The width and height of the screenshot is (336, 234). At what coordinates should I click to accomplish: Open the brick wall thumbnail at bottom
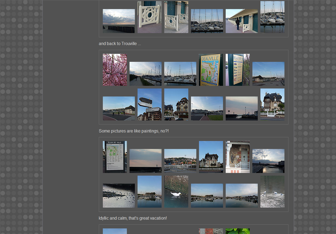[x=211, y=231]
